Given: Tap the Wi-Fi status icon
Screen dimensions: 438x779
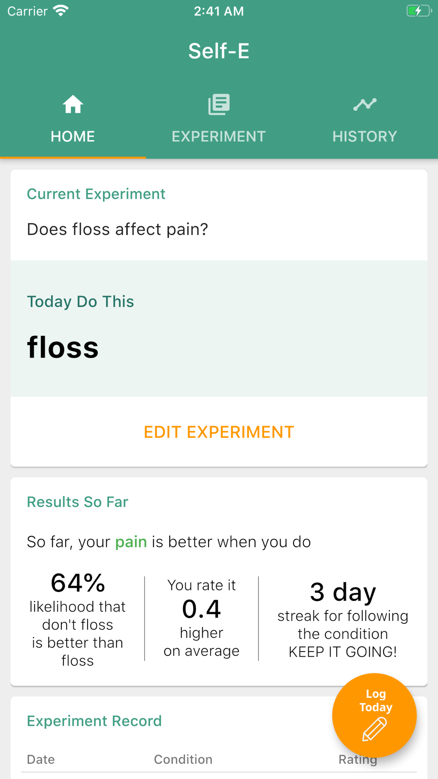Looking at the screenshot, I should (x=61, y=11).
